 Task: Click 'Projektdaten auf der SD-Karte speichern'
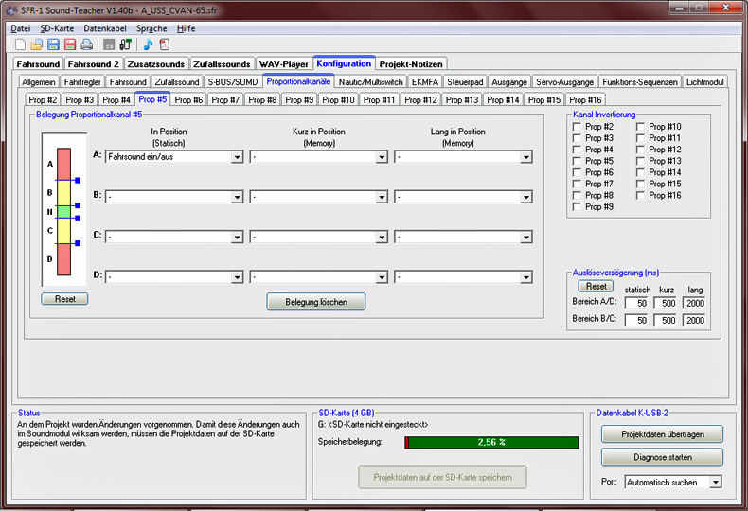[443, 477]
